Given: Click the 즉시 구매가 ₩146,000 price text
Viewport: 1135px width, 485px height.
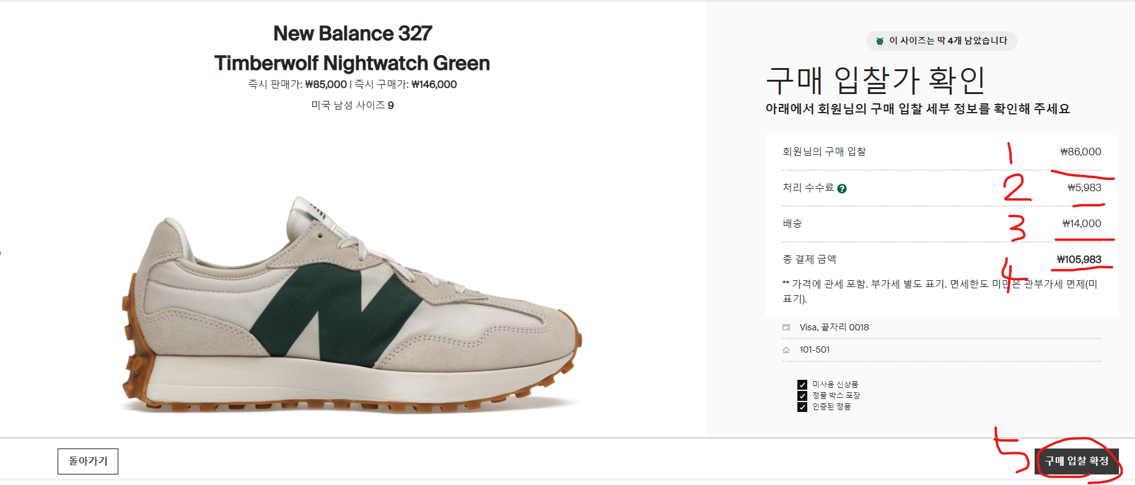Looking at the screenshot, I should point(406,85).
